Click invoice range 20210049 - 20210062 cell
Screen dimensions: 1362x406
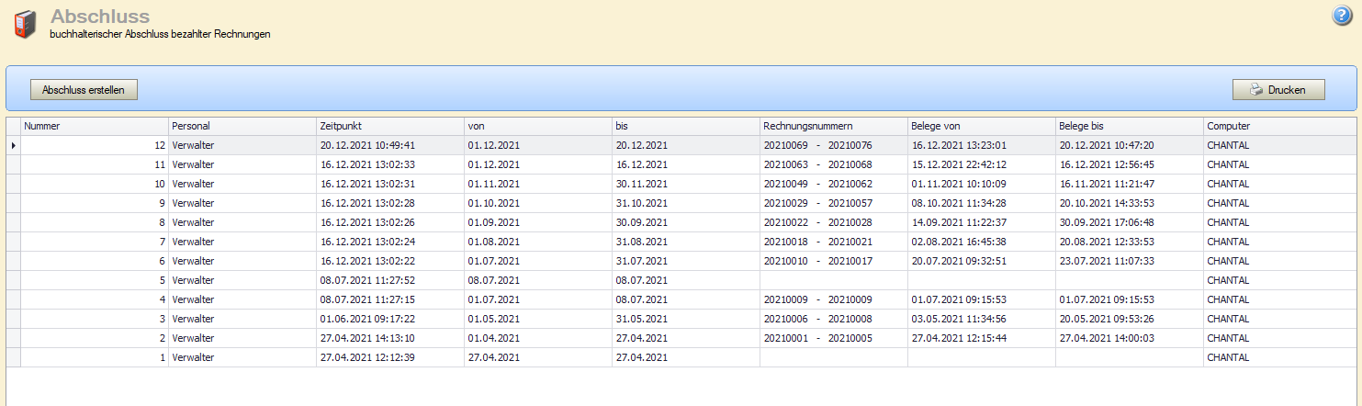(817, 184)
